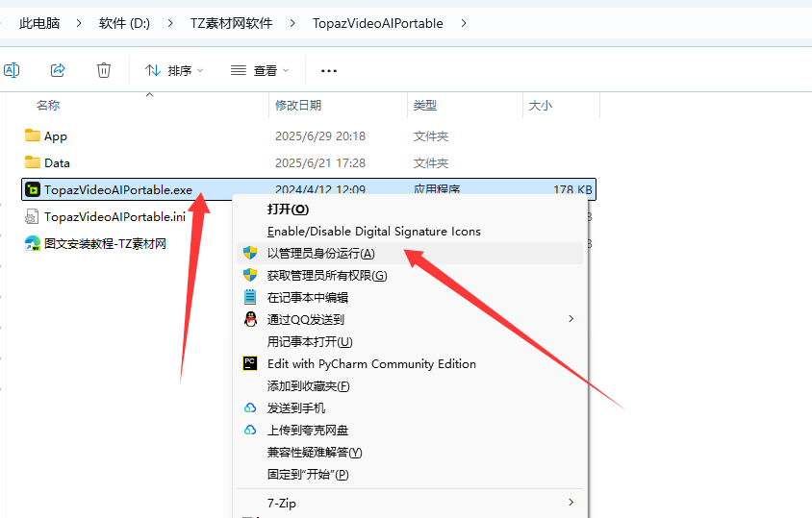Click the TopazVideoAIPortable.exe app icon
The image size is (812, 518).
[x=32, y=189]
